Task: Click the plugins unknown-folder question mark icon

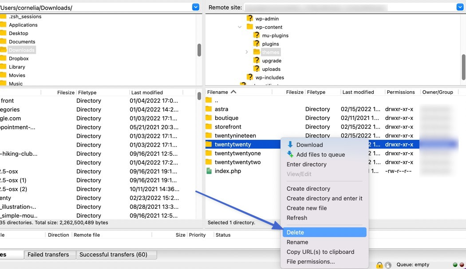Action: pyautogui.click(x=257, y=44)
